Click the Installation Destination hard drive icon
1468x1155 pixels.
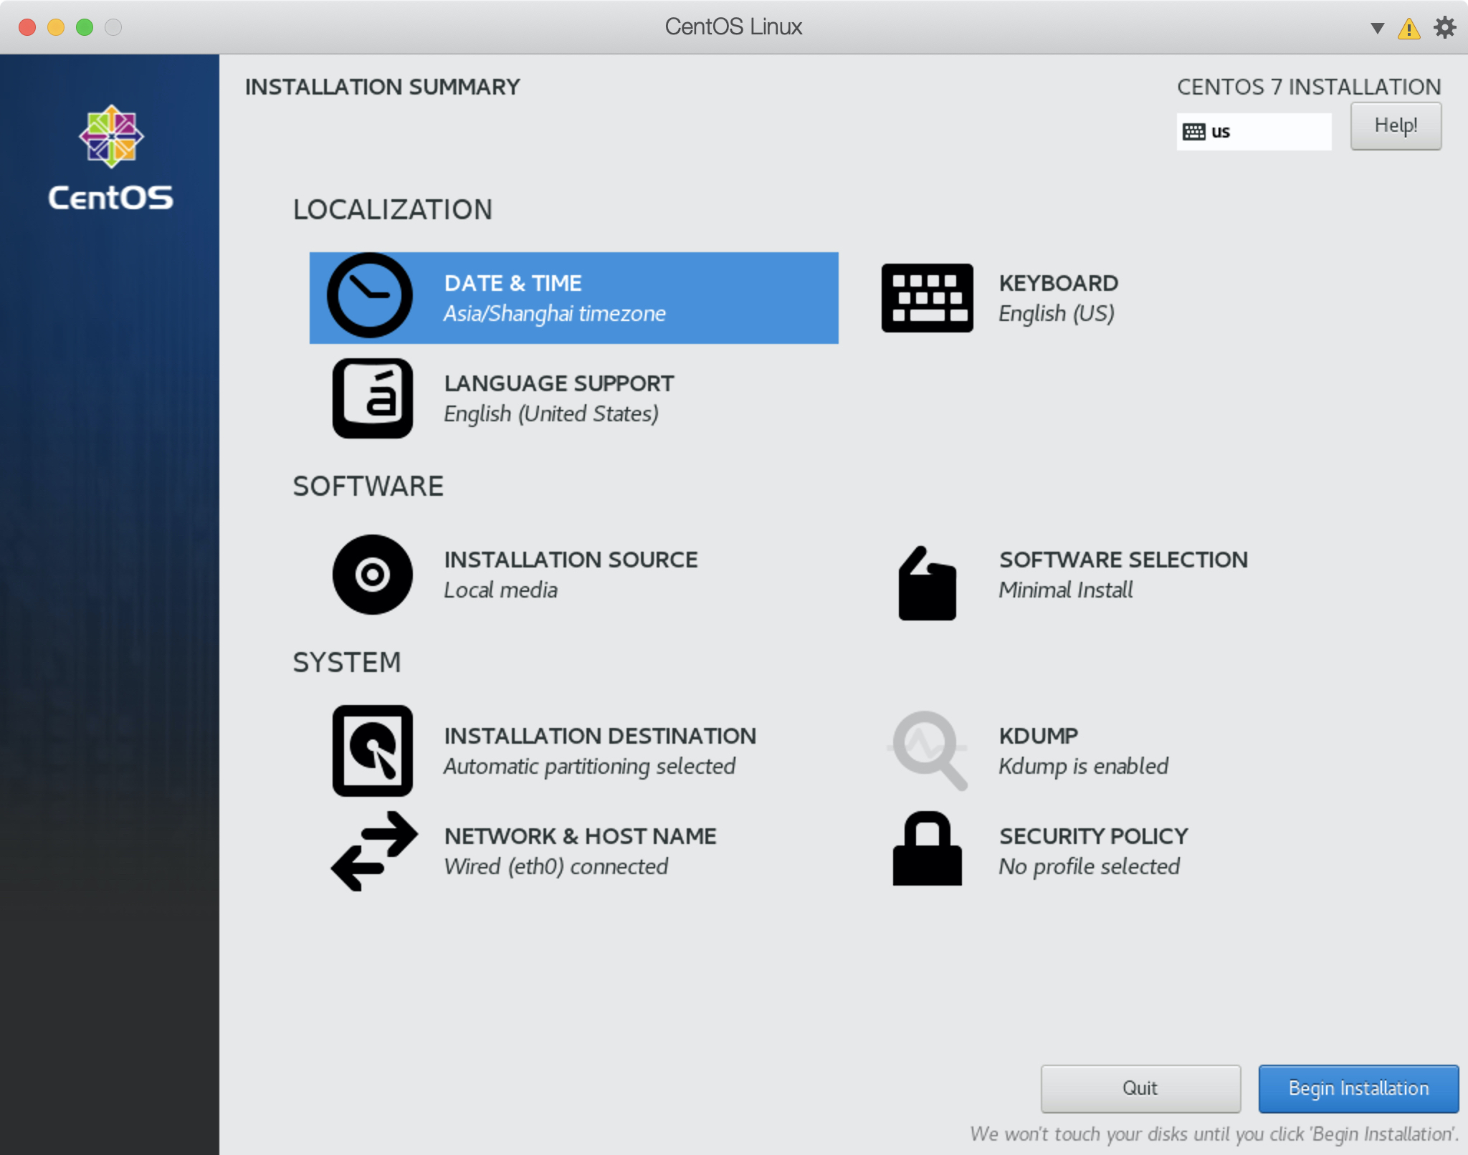[372, 751]
